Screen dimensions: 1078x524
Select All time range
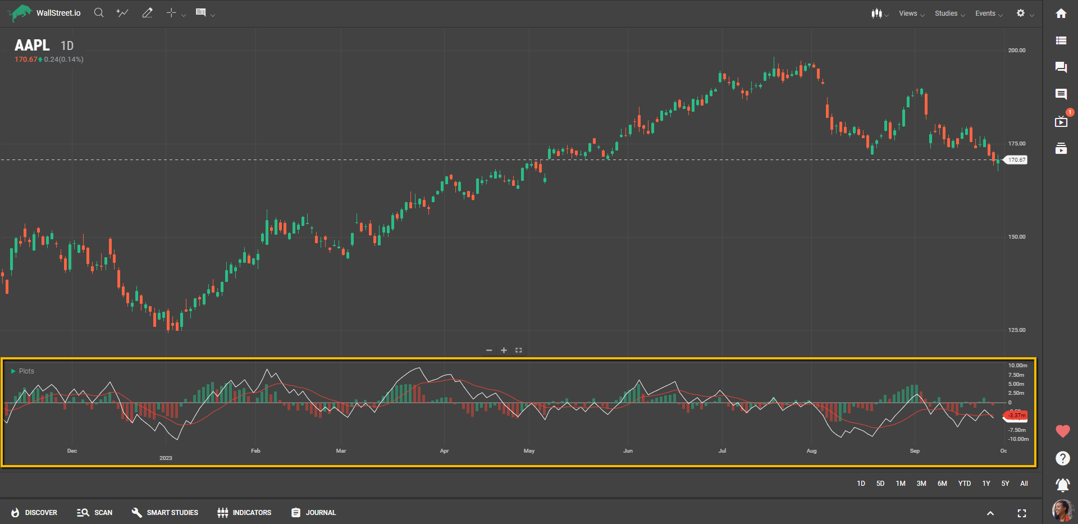point(1024,484)
